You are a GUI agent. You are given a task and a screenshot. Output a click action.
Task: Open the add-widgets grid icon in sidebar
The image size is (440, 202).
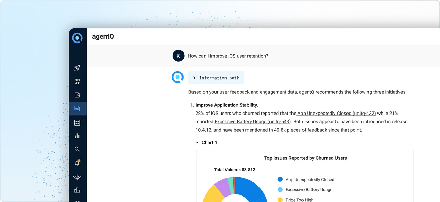(x=77, y=81)
